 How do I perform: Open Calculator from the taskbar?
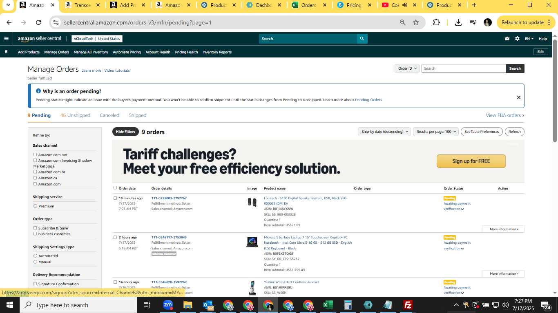pyautogui.click(x=348, y=305)
